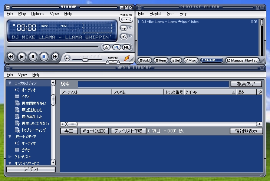Click the volume slider thumb

[x=85, y=60]
